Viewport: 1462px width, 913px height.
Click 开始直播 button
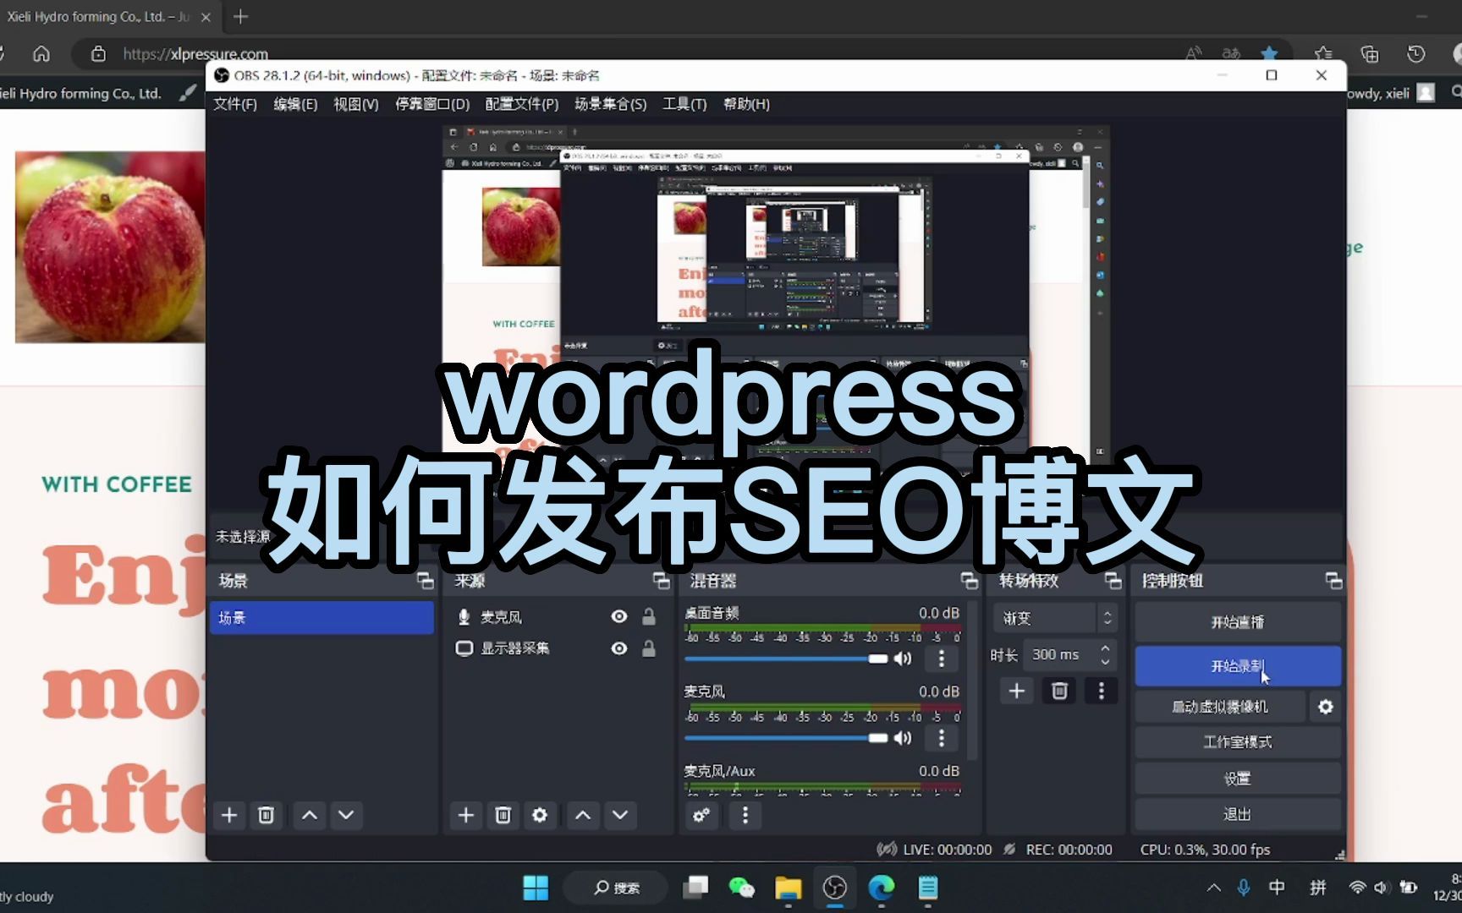[1237, 622]
